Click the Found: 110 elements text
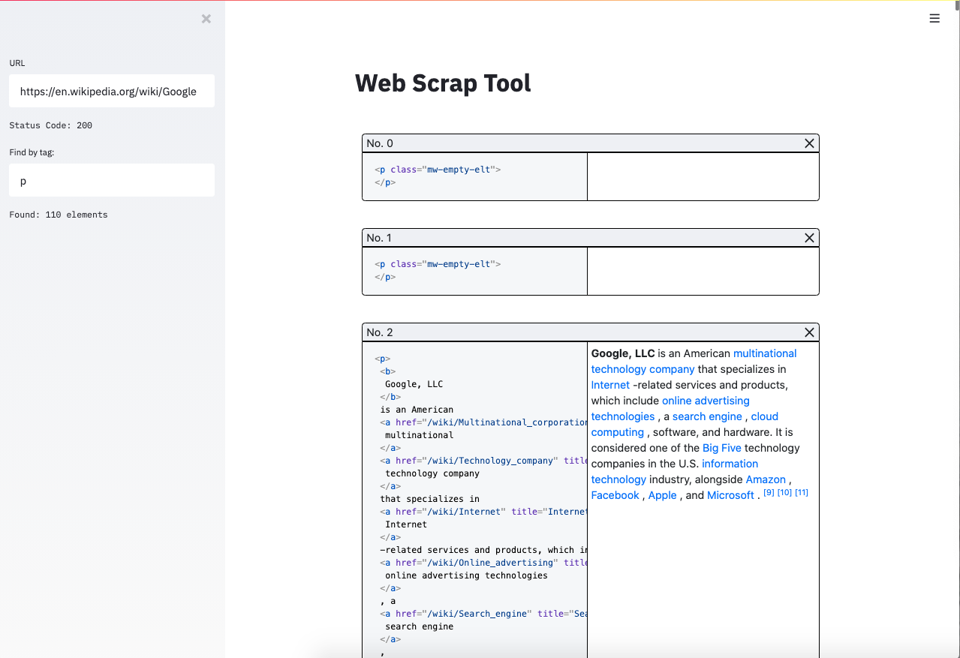The image size is (960, 658). [x=59, y=215]
